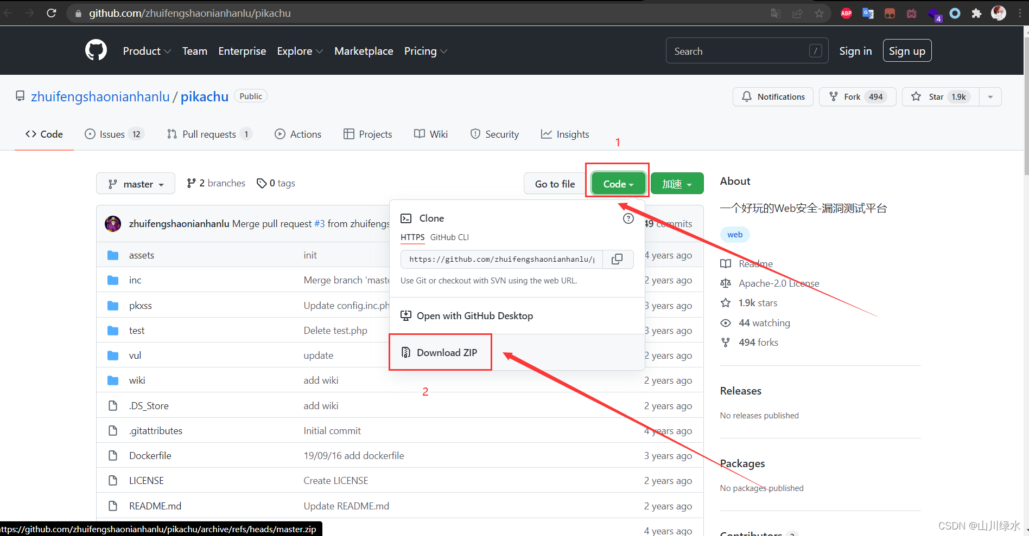Expand the Explore menu

300,51
